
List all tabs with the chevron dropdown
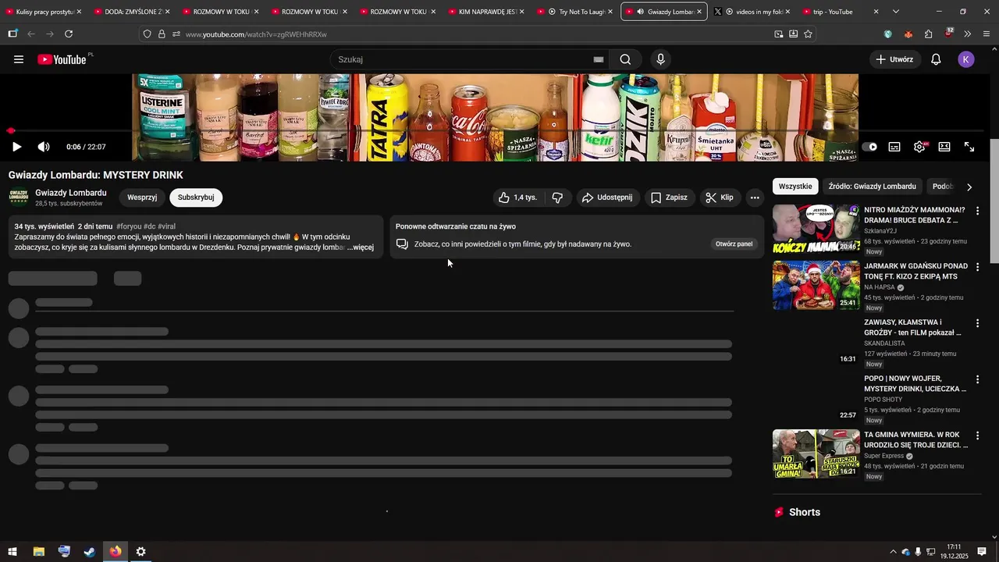click(x=896, y=12)
